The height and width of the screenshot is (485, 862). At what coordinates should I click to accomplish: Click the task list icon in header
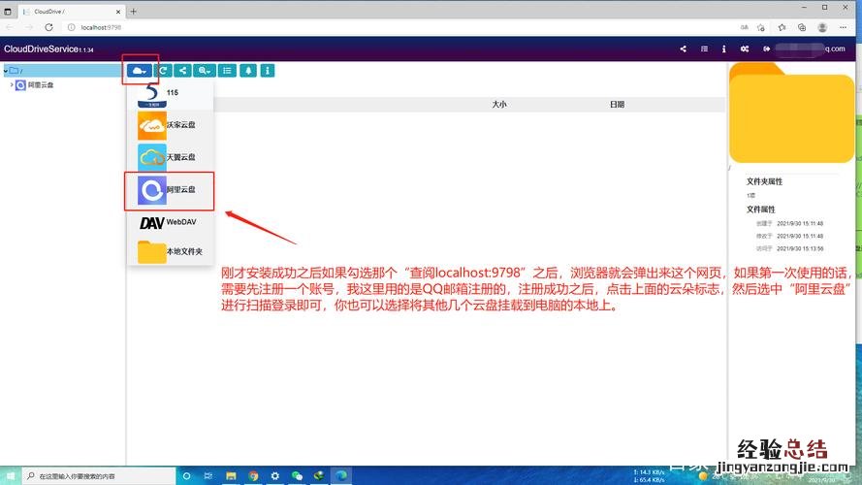[704, 48]
